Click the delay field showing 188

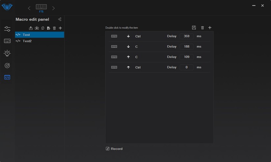coord(186,47)
